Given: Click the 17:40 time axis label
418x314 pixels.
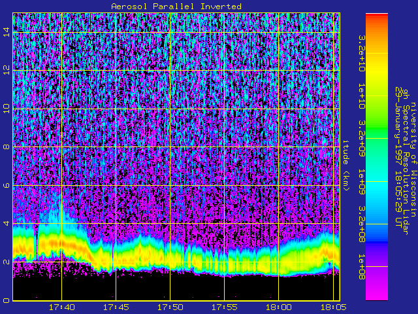Looking at the screenshot, I should pyautogui.click(x=62, y=307).
